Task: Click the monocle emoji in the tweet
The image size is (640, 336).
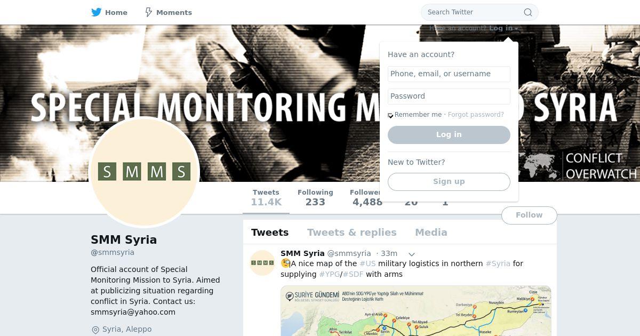Action: [x=286, y=263]
